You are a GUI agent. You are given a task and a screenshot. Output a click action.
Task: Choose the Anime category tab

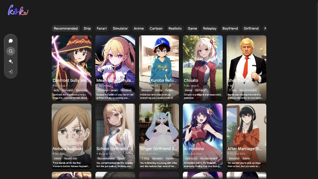pos(139,28)
